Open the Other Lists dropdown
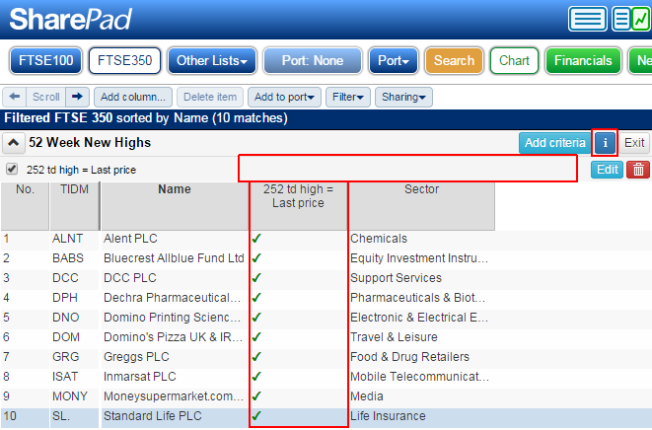 tap(212, 61)
